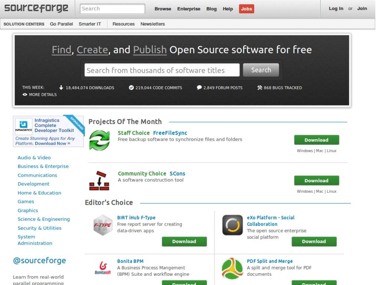Open More Details for weekly stats
Screen dimensions: 380x285
[x=43, y=95]
